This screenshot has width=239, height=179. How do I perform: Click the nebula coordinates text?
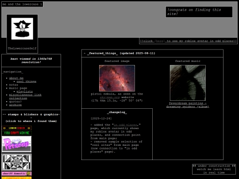[x=117, y=101]
